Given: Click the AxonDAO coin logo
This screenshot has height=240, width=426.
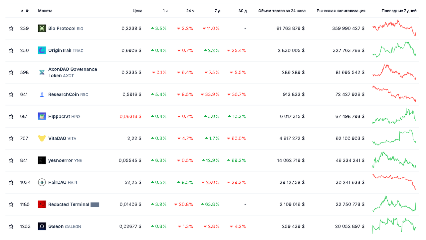Looking at the screenshot, I should pyautogui.click(x=42, y=72).
